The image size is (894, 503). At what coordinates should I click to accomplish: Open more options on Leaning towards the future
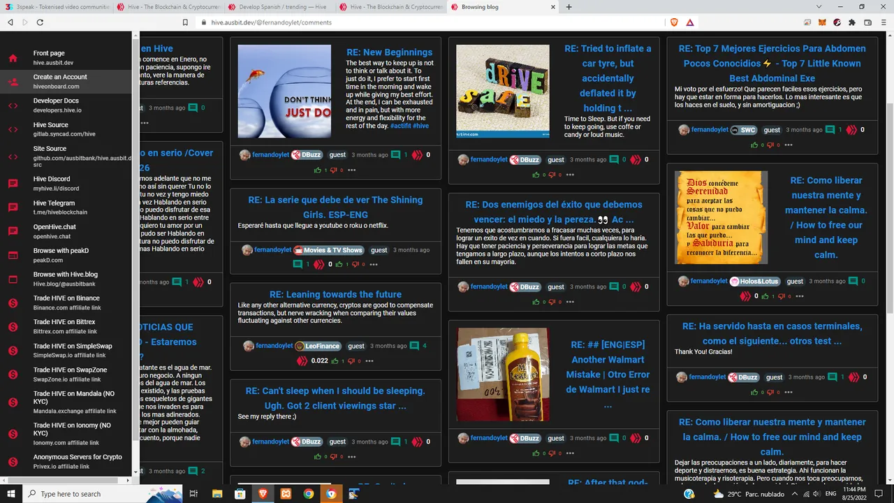369,360
